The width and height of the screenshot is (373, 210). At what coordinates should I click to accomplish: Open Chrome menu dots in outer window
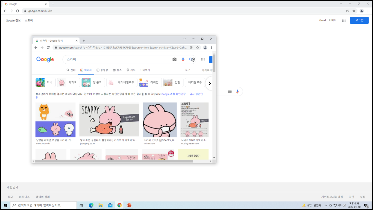point(368,11)
